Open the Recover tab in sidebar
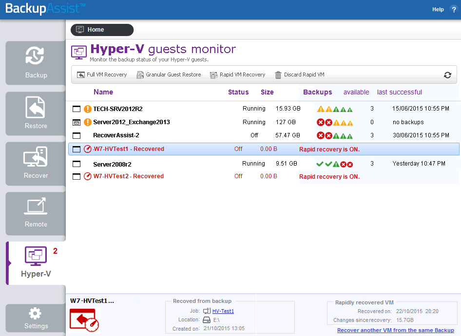Image resolution: width=461 pixels, height=336 pixels. (x=36, y=164)
